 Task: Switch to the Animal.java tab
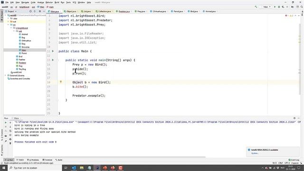pos(210,11)
